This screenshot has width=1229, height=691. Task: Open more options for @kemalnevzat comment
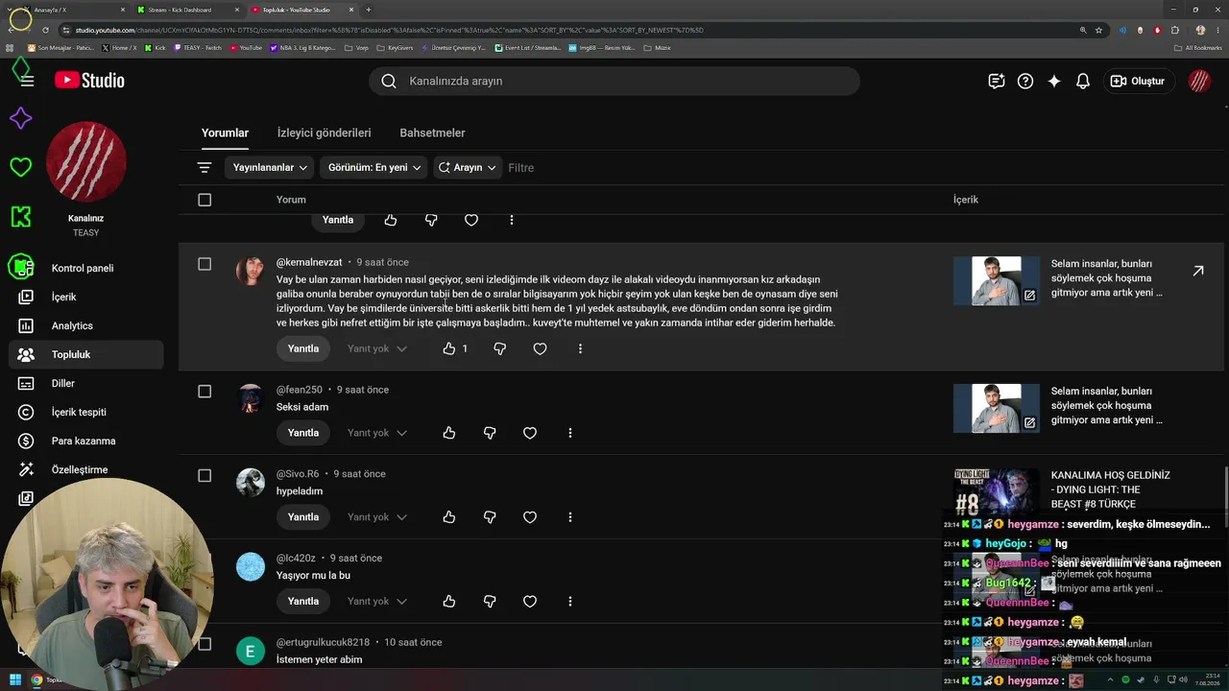click(580, 349)
